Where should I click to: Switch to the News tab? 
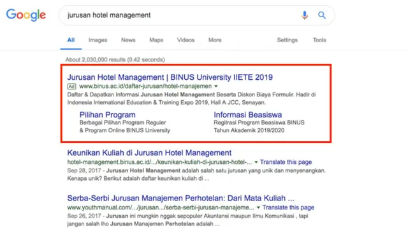pyautogui.click(x=128, y=40)
